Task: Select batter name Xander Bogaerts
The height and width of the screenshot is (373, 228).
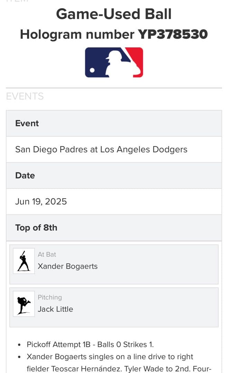Action: point(68,266)
